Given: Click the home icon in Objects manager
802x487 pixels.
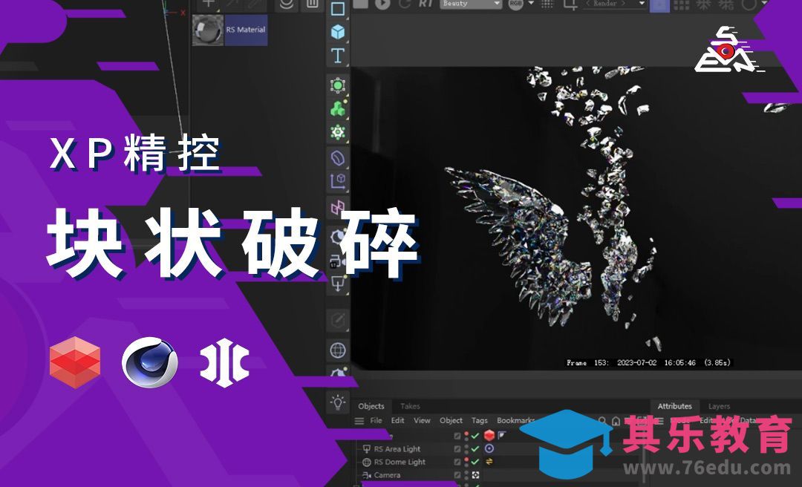Looking at the screenshot, I should point(616,420).
